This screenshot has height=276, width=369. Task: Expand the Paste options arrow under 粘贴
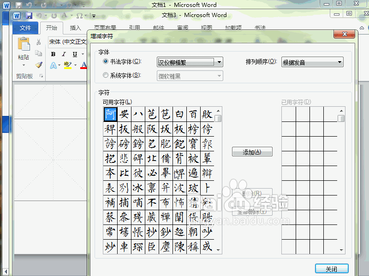(x=24, y=65)
